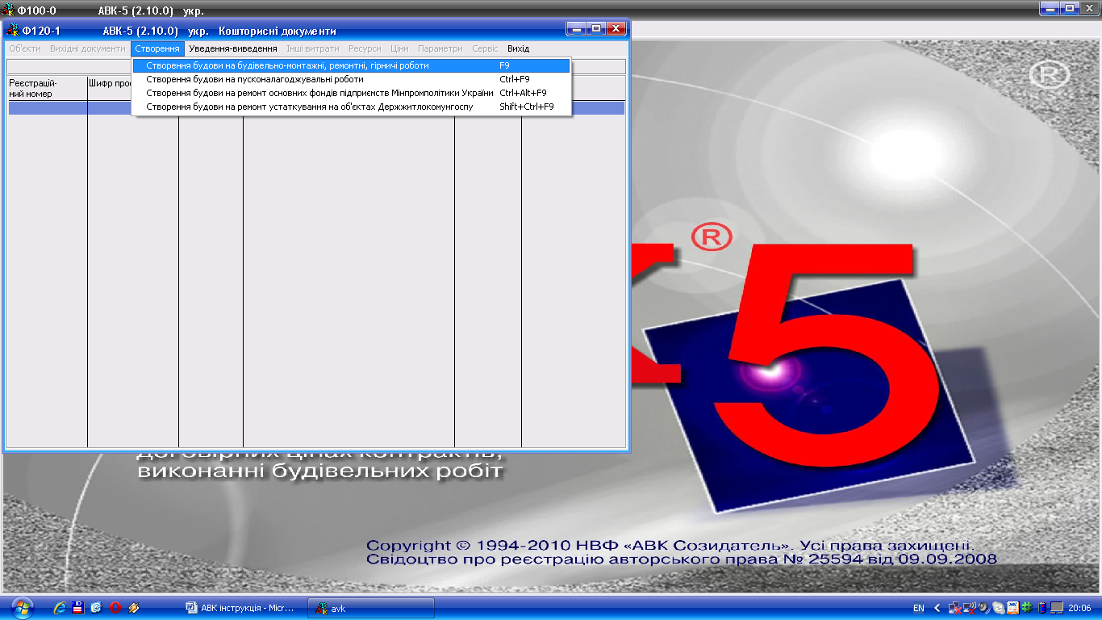
Task: Open the Вихідні документи menu
Action: click(x=87, y=48)
